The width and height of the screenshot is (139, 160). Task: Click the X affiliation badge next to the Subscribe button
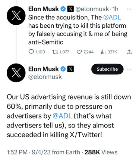pos(70,69)
